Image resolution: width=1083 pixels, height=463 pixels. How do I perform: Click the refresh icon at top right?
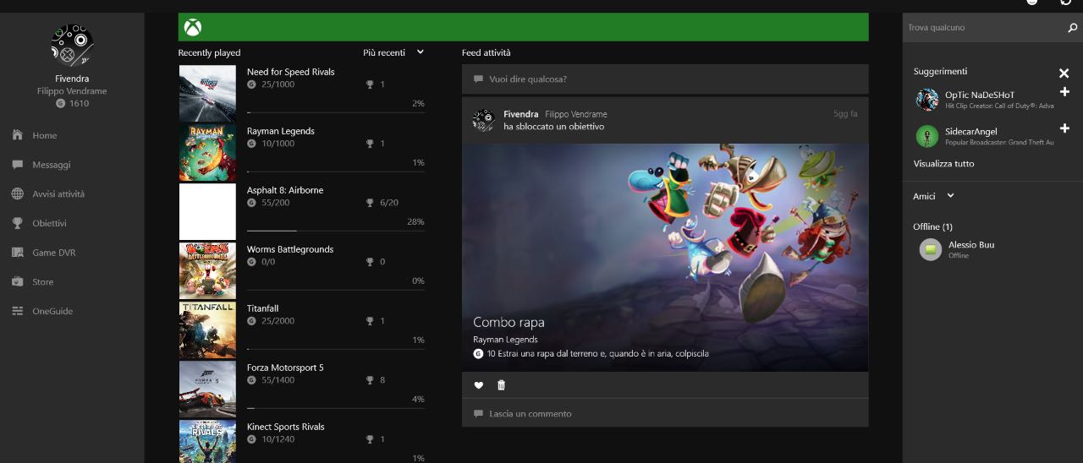coord(1067,3)
